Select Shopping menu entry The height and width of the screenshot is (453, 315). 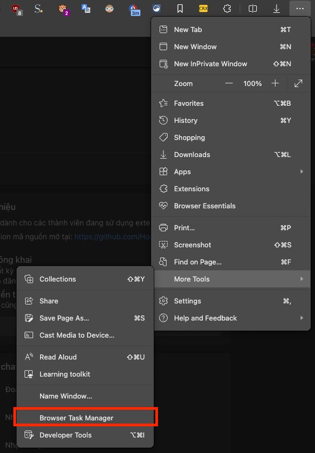coord(231,137)
